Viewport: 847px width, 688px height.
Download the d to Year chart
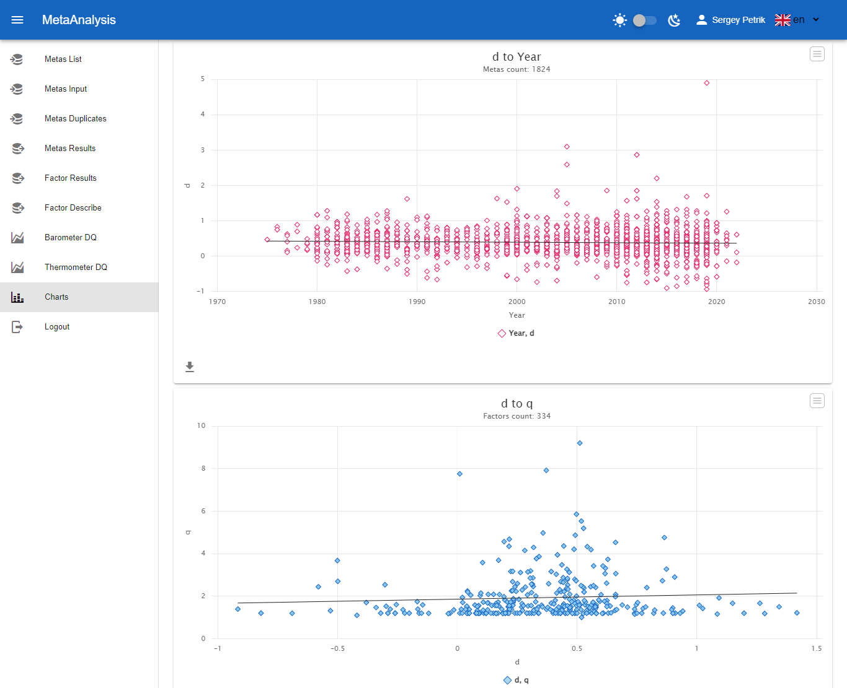tap(190, 367)
